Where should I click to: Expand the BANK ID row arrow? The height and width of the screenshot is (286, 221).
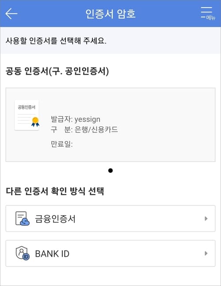click(x=206, y=253)
